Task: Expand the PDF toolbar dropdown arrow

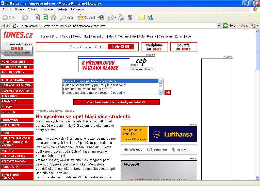Action: (x=257, y=26)
